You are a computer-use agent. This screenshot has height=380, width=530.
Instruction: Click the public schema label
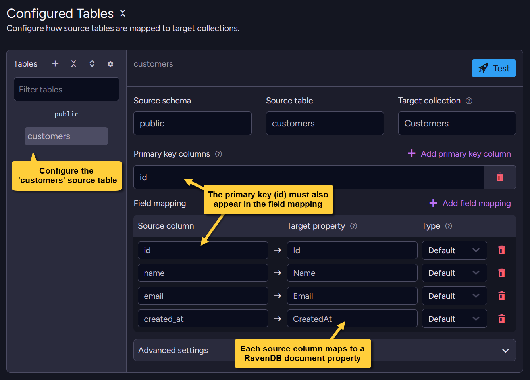pyautogui.click(x=66, y=114)
